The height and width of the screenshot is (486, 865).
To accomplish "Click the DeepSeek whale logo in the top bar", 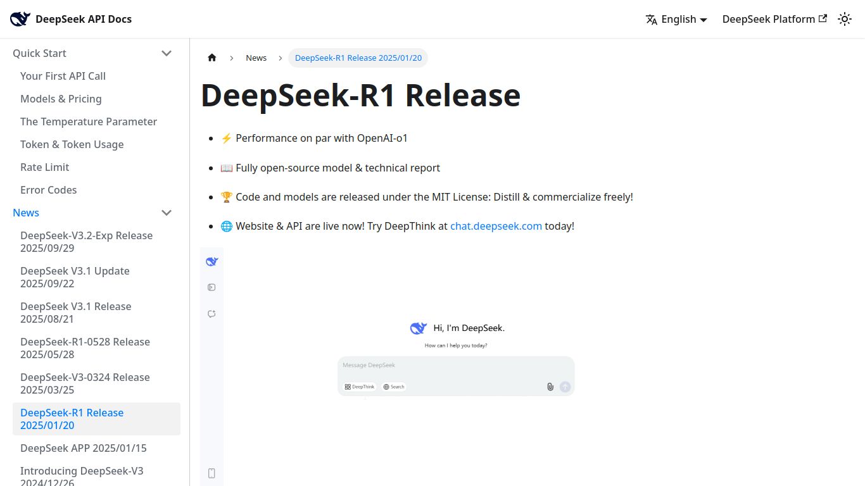I will 20,18.
